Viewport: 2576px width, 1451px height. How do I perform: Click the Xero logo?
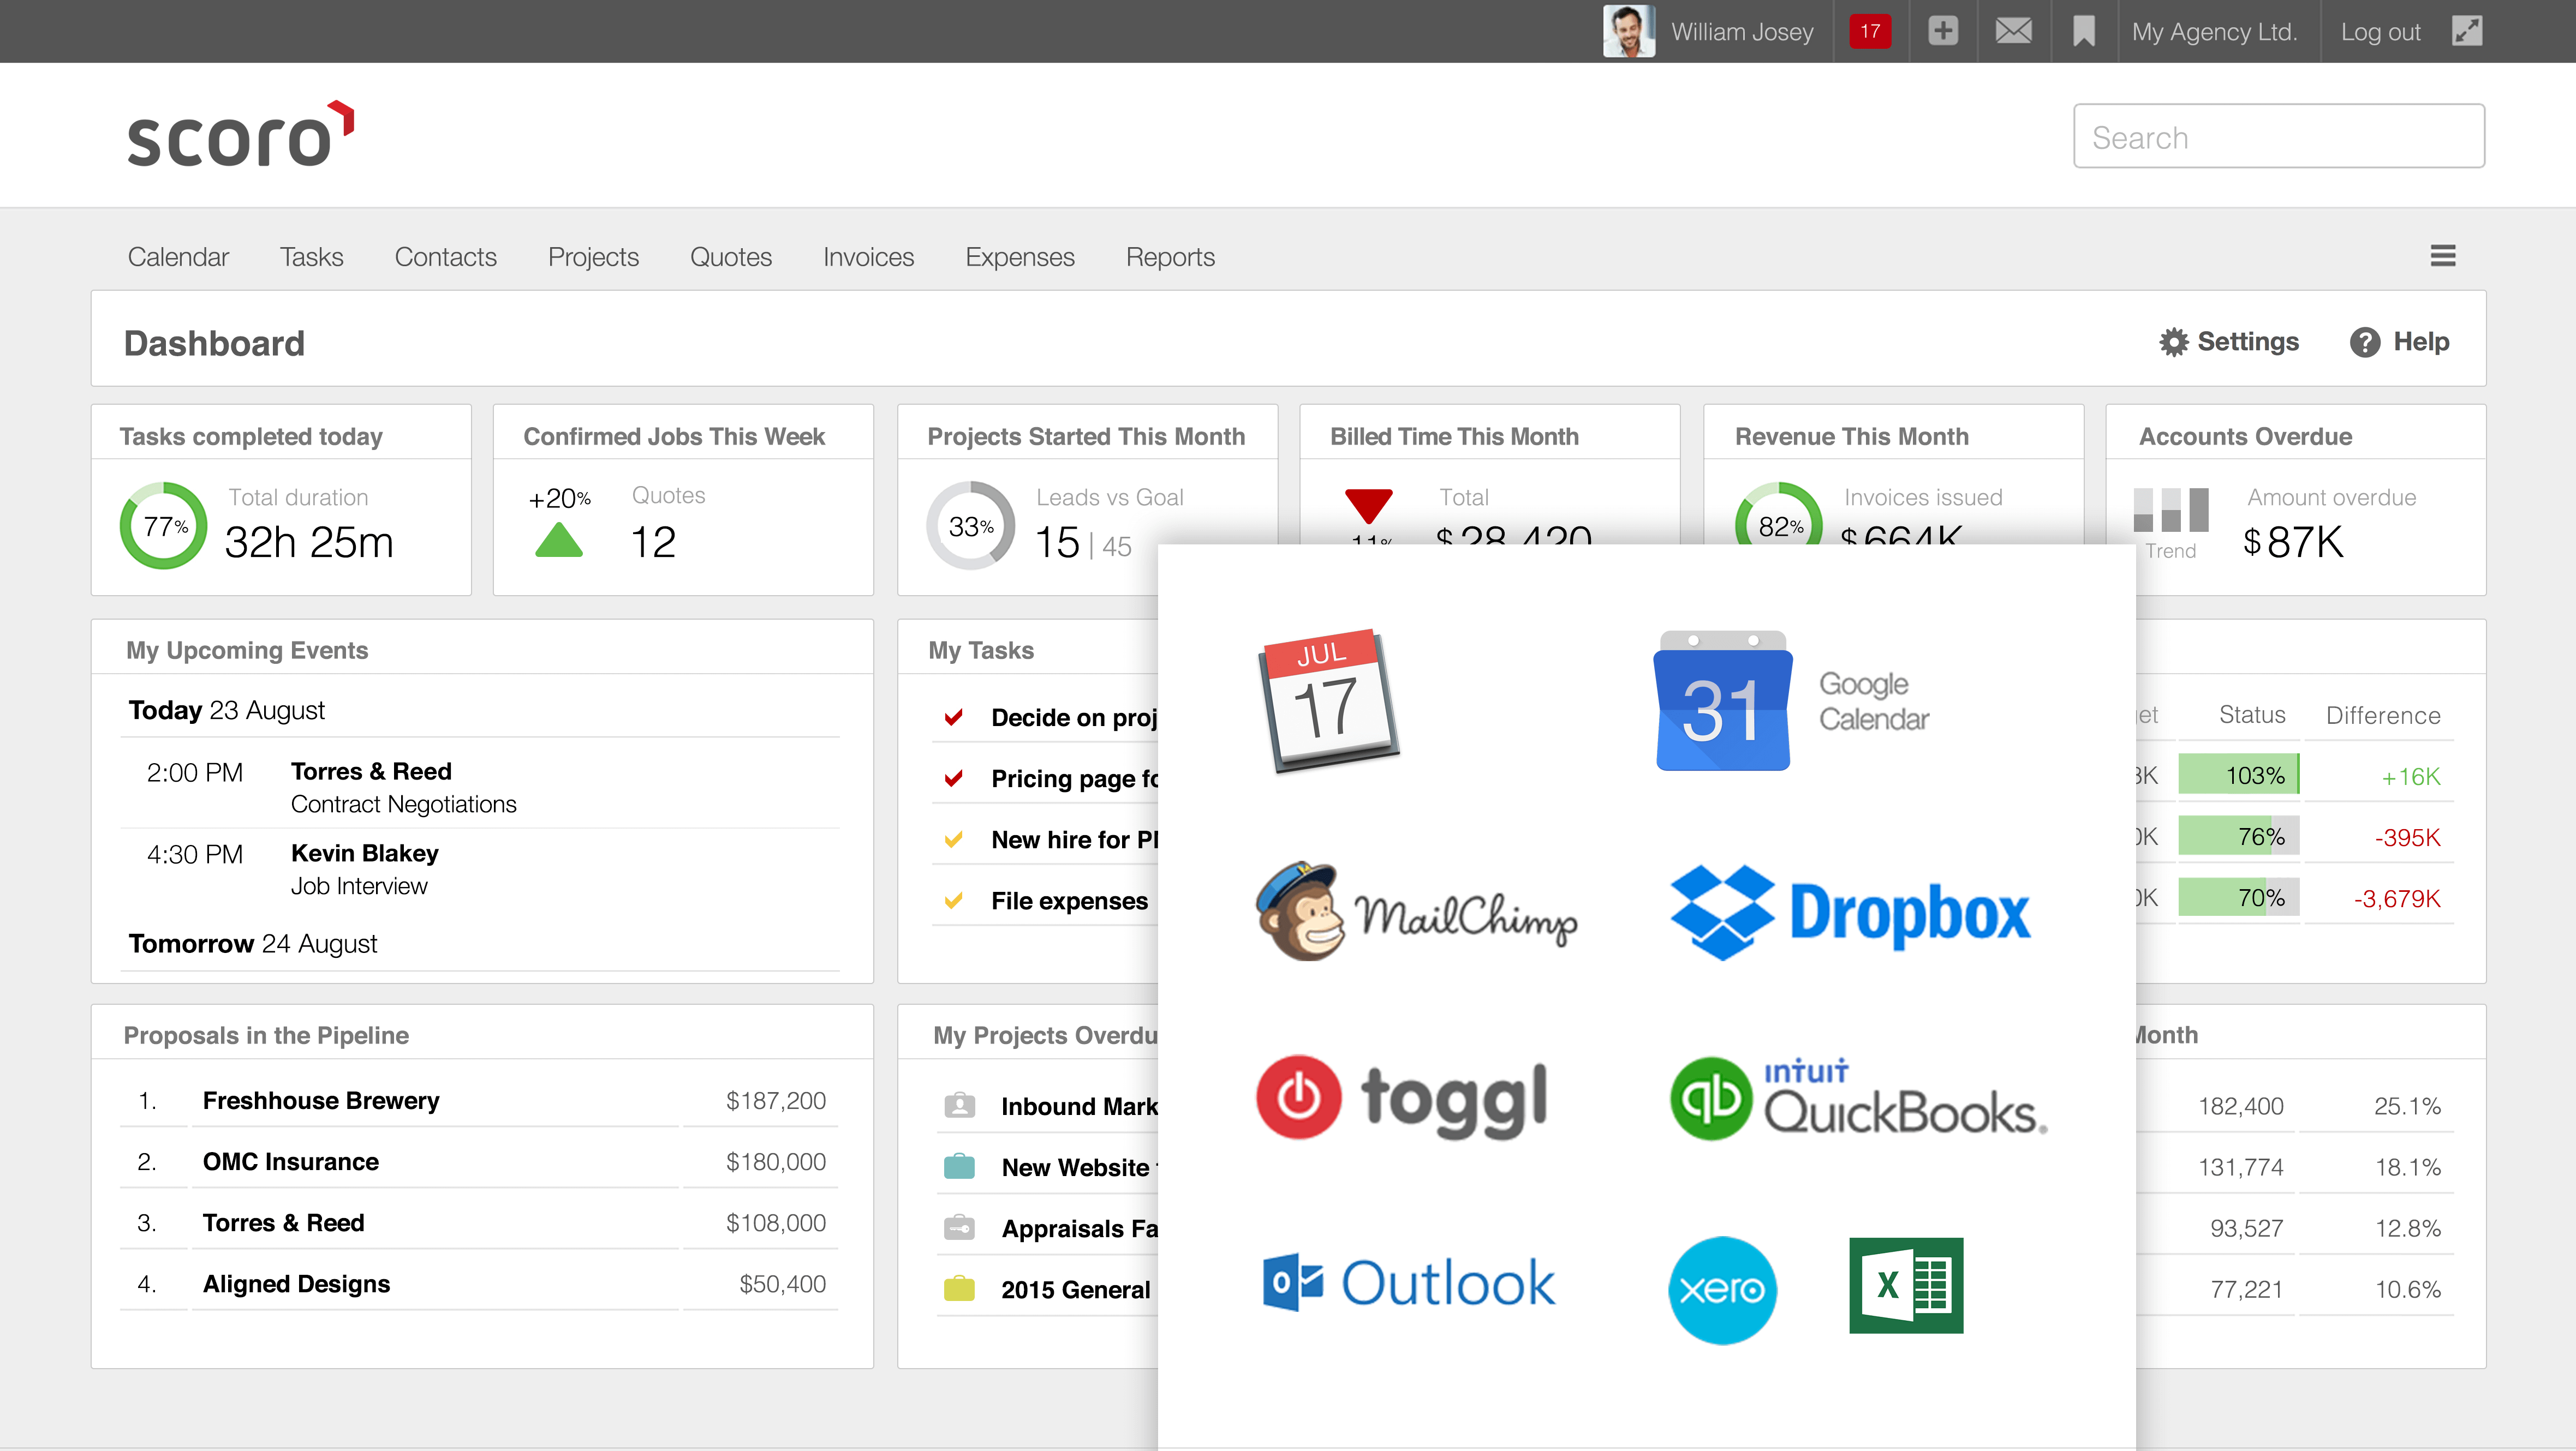coord(1722,1289)
